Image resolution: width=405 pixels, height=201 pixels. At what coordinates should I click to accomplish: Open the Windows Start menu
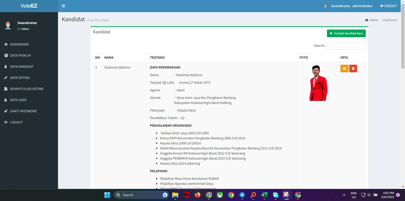click(107, 195)
